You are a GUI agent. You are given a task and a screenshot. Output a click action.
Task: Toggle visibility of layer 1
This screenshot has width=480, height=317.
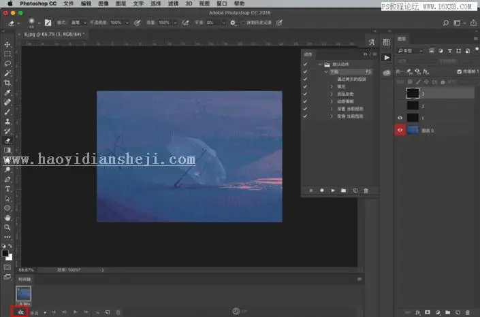pyautogui.click(x=400, y=118)
